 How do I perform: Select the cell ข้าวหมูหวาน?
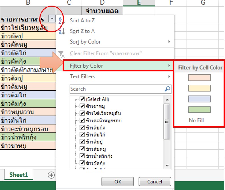[28, 112]
